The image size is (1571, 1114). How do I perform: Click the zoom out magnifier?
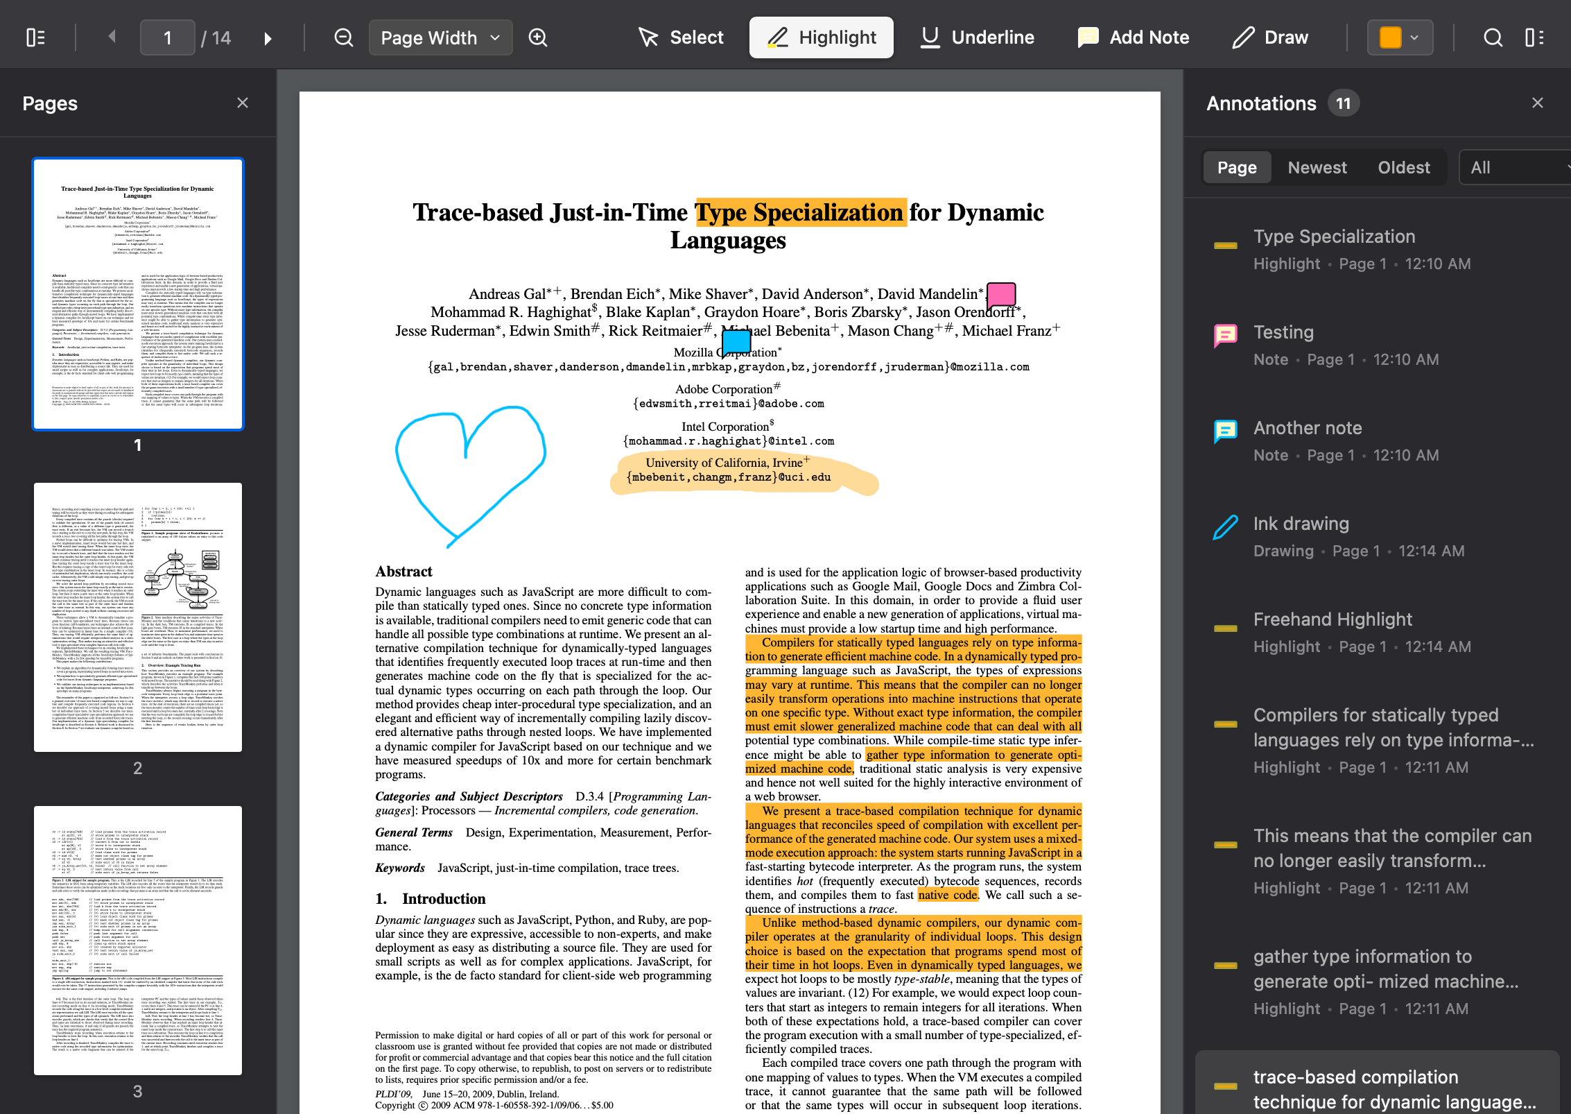pyautogui.click(x=344, y=37)
